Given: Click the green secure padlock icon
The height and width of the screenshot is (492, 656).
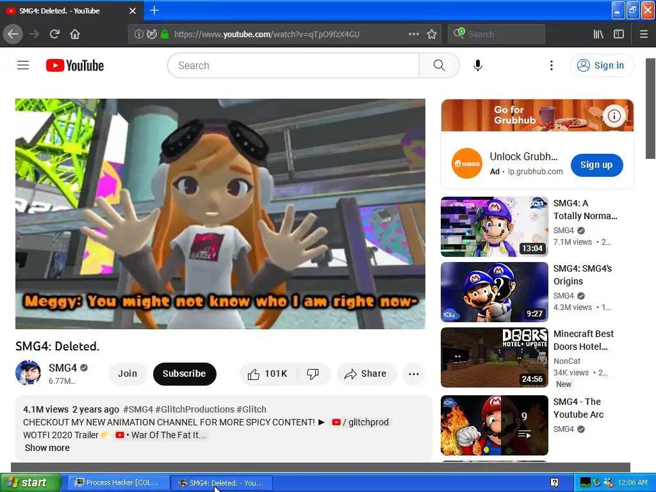Looking at the screenshot, I should coord(165,34).
